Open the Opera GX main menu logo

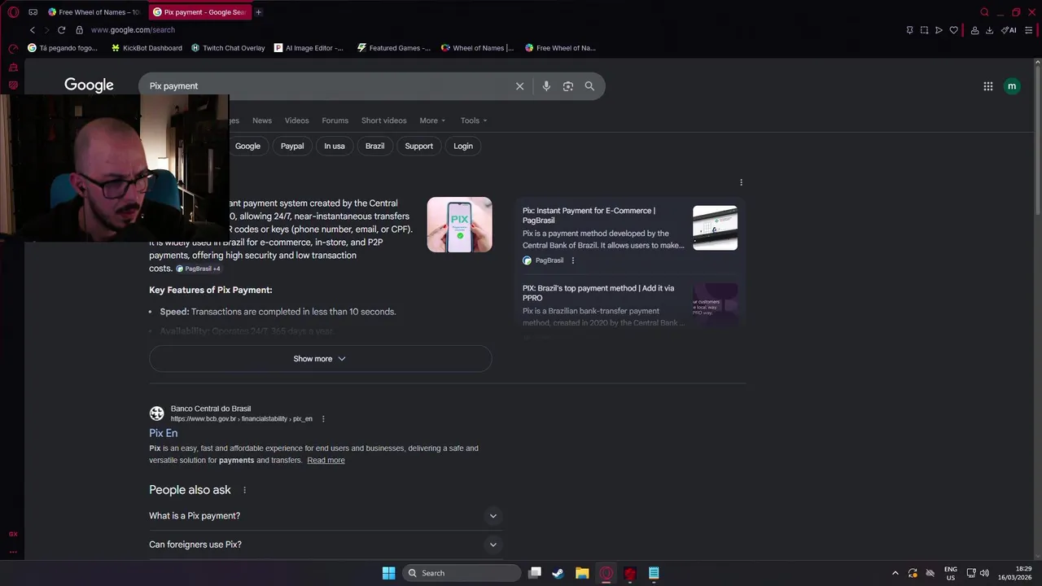pyautogui.click(x=13, y=12)
